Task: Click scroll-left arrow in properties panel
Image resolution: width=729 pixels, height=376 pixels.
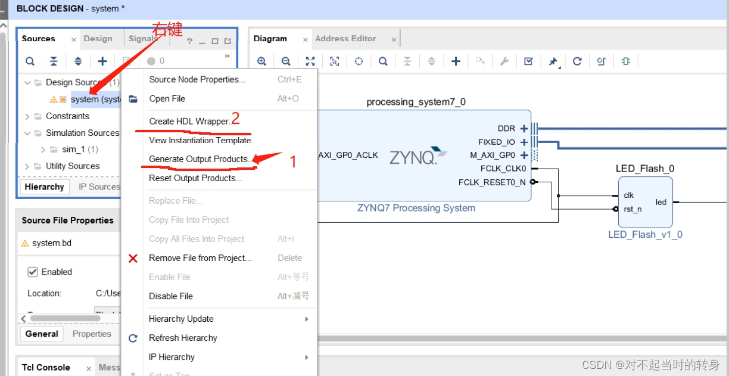Action: (x=23, y=318)
